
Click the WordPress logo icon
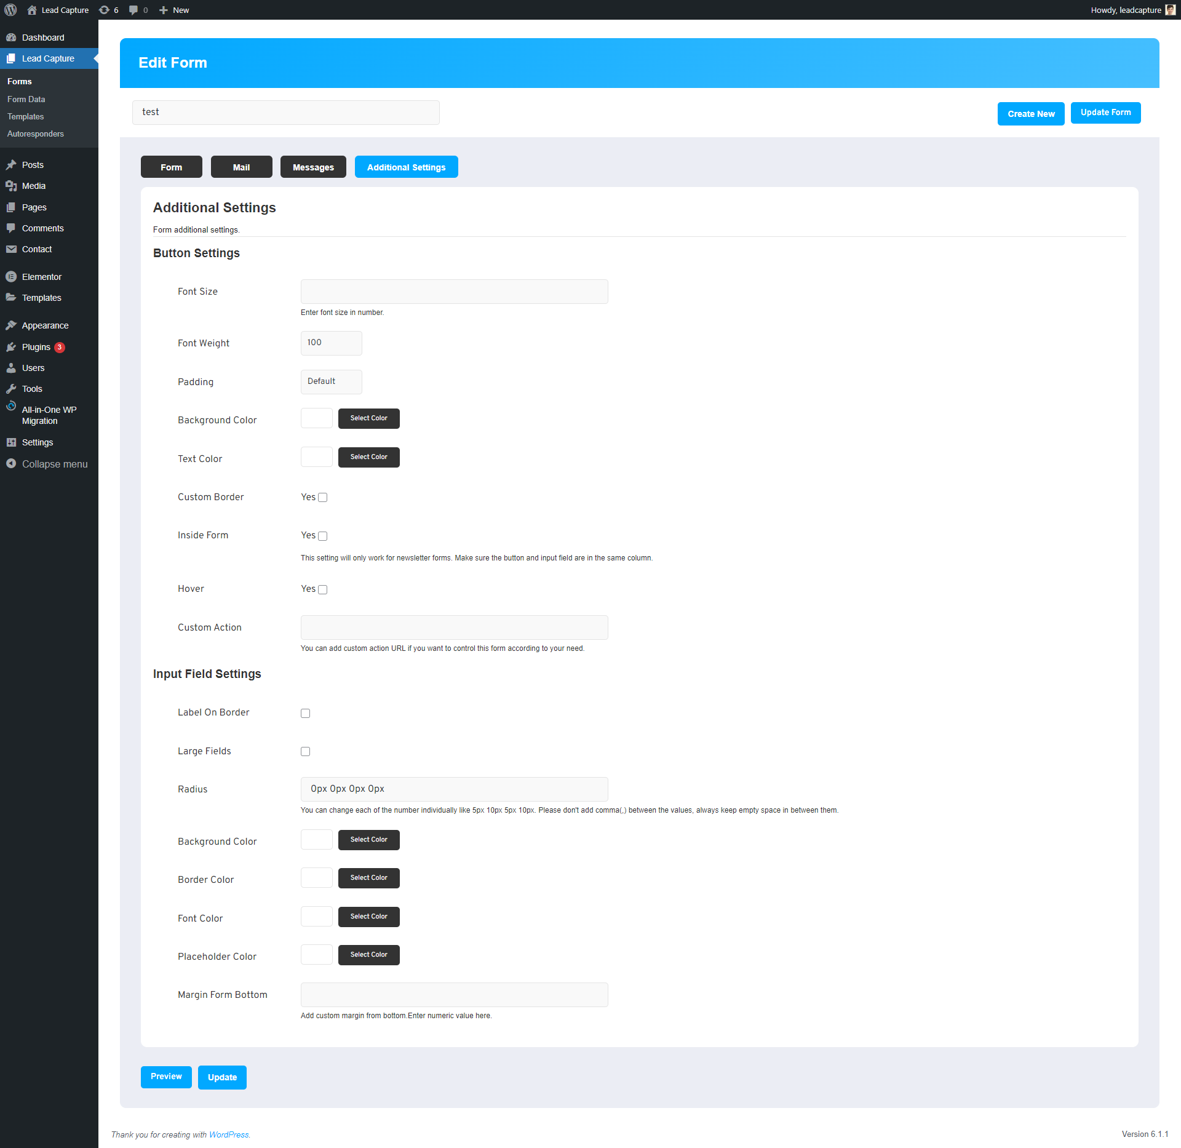pos(10,10)
